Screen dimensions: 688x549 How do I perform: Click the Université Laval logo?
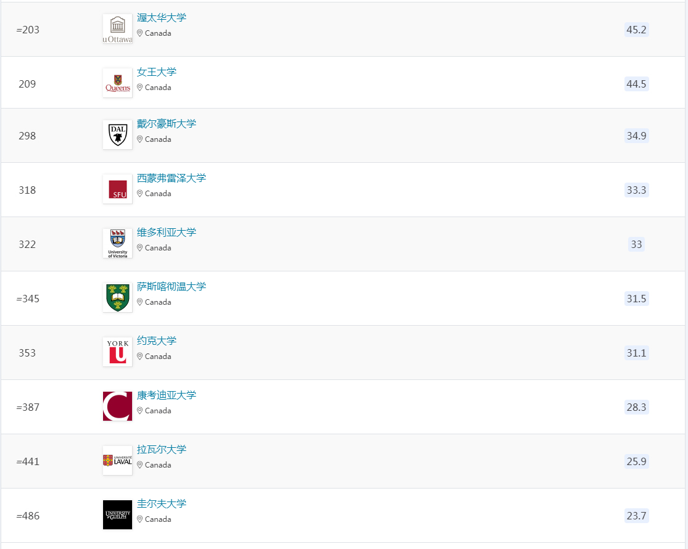[117, 460]
